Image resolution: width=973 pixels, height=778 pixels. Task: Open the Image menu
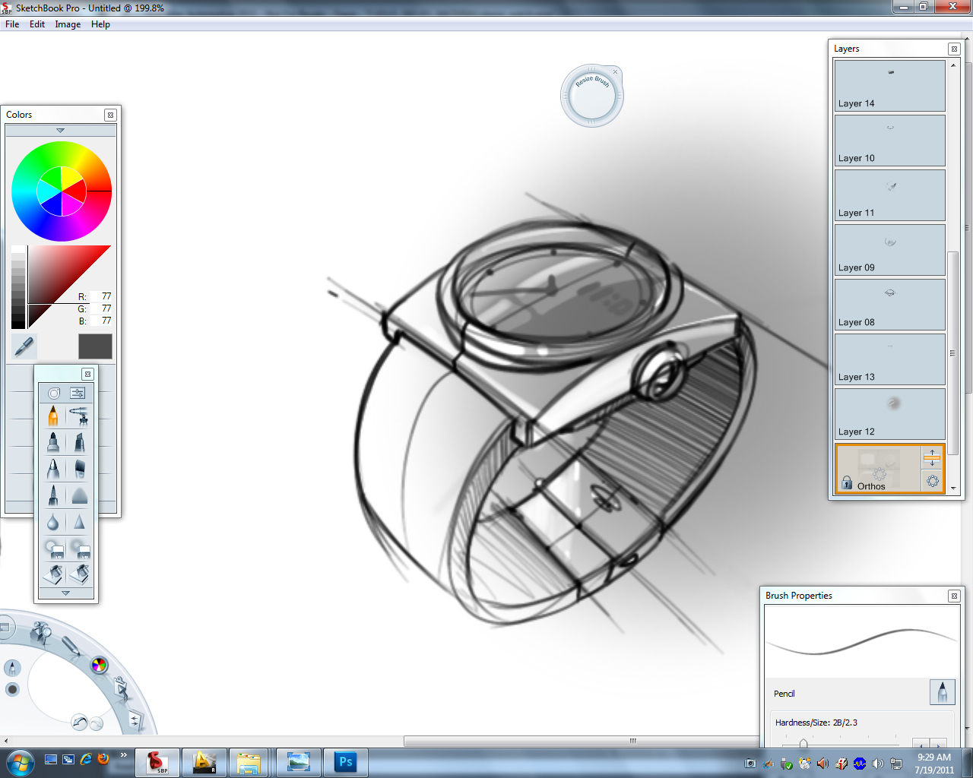(x=68, y=24)
